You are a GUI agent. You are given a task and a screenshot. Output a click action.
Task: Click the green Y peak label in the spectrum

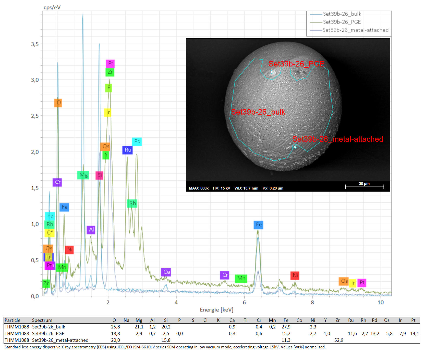tap(106, 155)
